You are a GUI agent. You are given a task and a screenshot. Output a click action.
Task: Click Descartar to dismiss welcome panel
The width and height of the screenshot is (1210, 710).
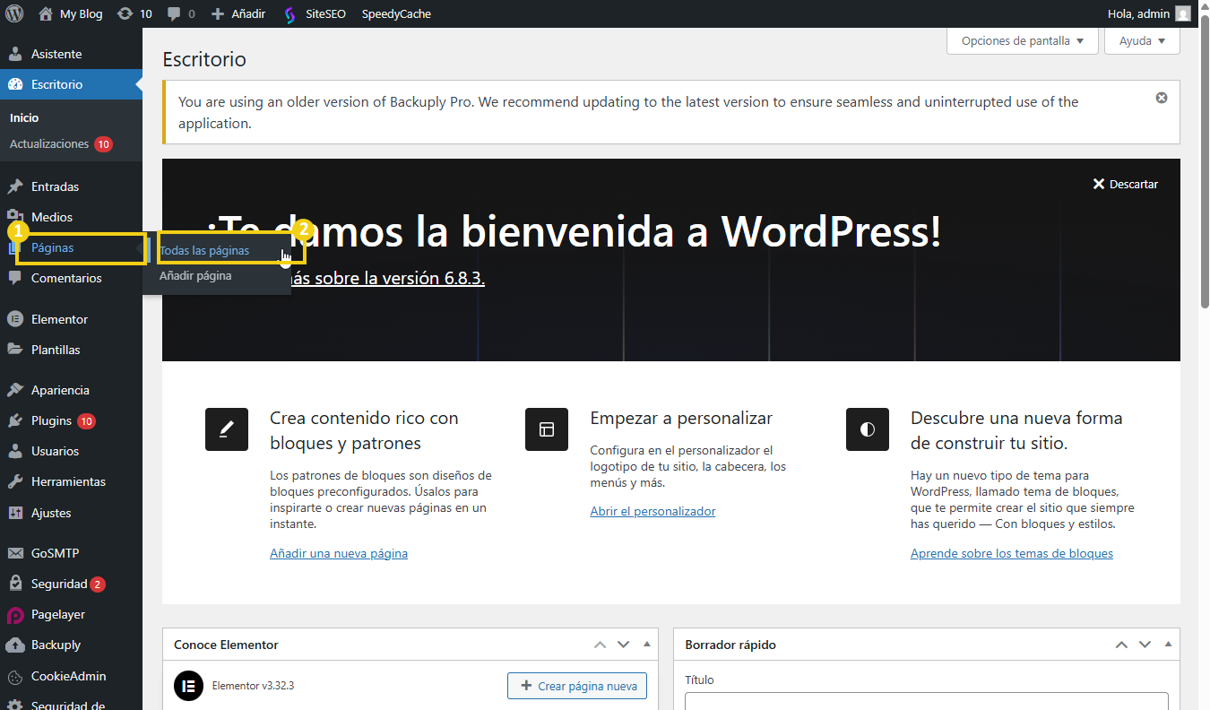tap(1125, 184)
